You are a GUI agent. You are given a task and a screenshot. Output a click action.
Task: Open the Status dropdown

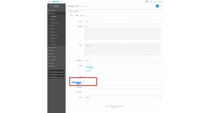(122, 97)
